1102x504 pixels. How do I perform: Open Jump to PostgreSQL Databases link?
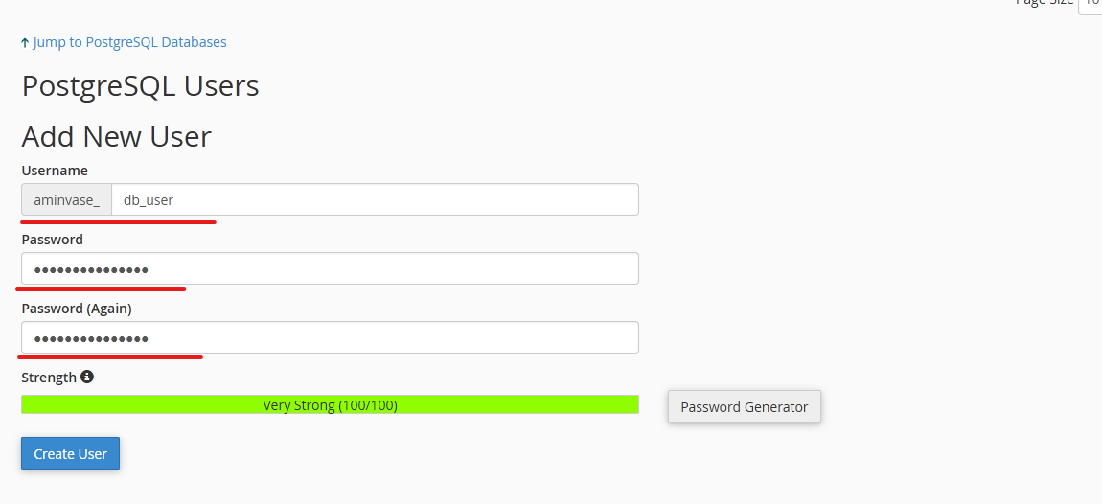[129, 42]
